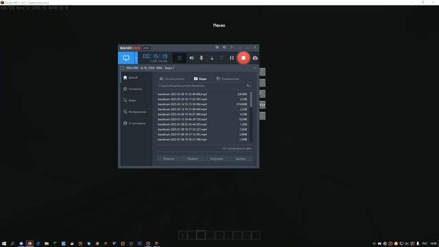
Task: Open Сортировка по дате sort option
Action: [237, 148]
